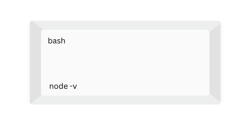Click the right beveled side of the frame
Image resolution: width=244 pixels, height=137 pixels.
tap(215, 63)
